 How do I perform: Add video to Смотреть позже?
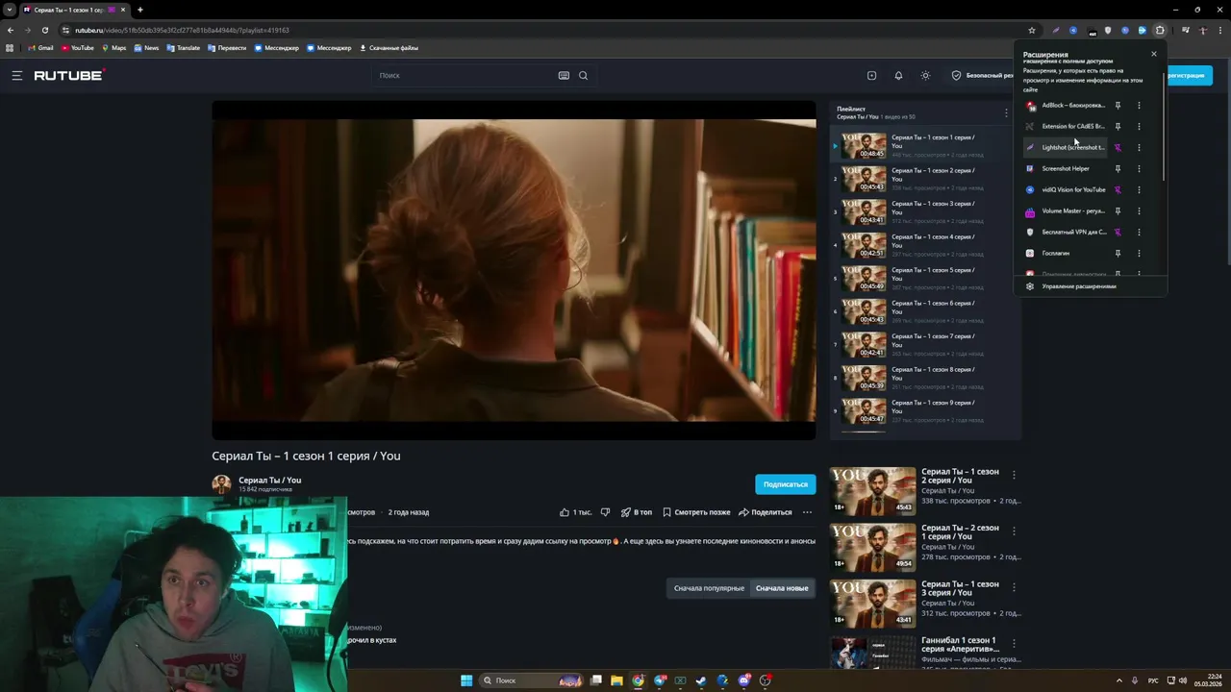(x=696, y=512)
